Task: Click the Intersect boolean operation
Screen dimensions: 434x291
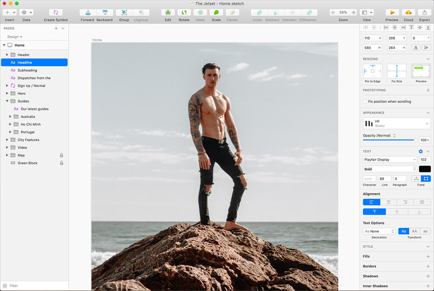Action: pyautogui.click(x=292, y=13)
